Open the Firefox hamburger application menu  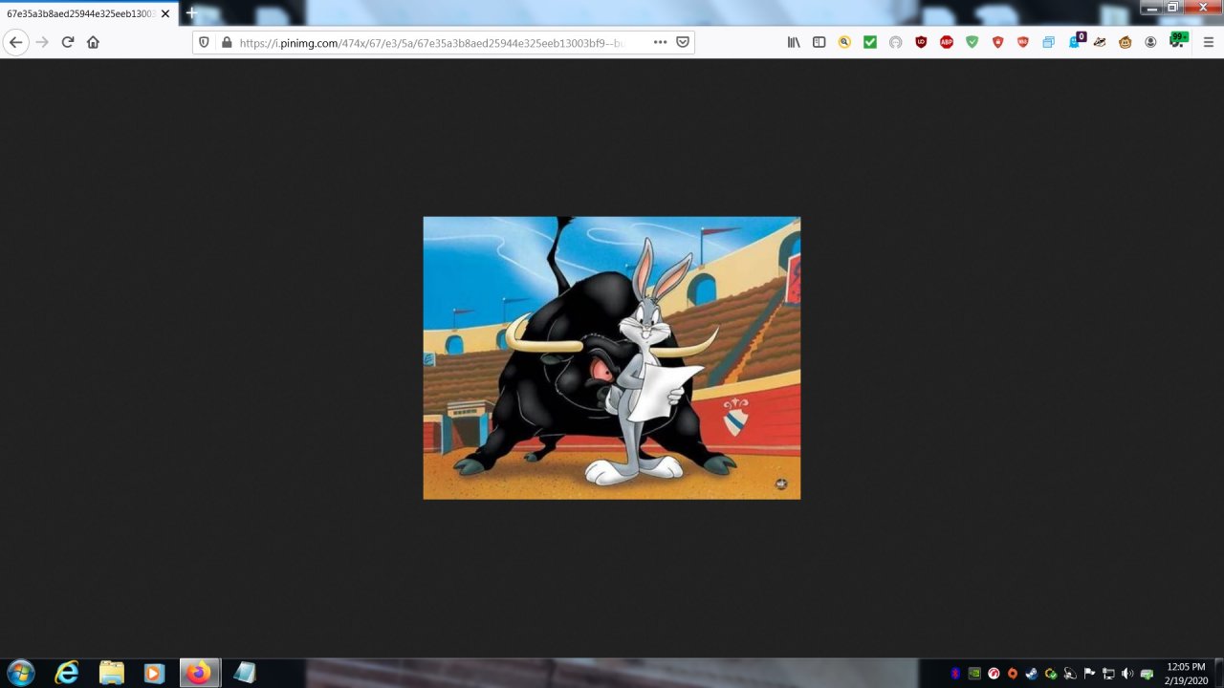[x=1209, y=42]
